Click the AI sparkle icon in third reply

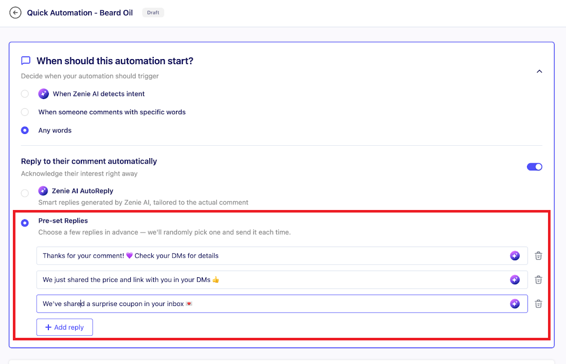click(x=515, y=304)
